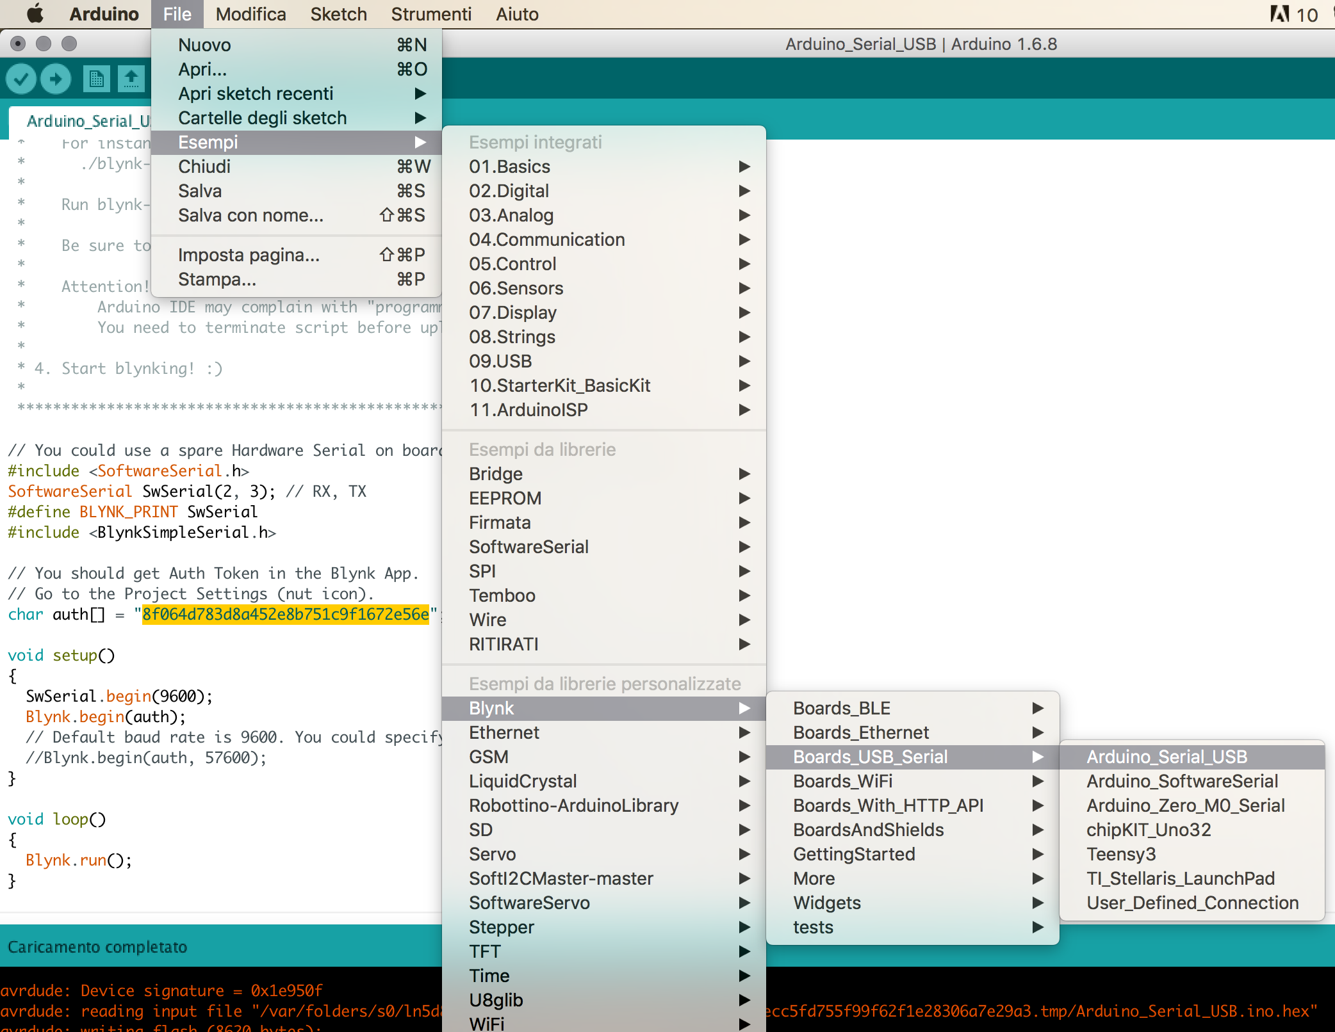Open Boards_With_HTTP_API Blynk examples
This screenshot has width=1335, height=1032.
(x=913, y=805)
